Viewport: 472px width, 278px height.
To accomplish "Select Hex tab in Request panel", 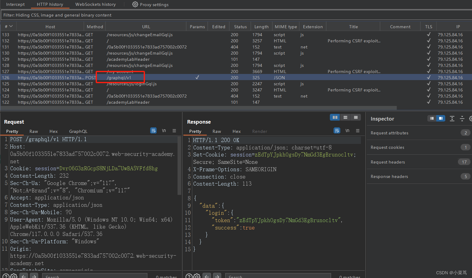I will [x=54, y=131].
